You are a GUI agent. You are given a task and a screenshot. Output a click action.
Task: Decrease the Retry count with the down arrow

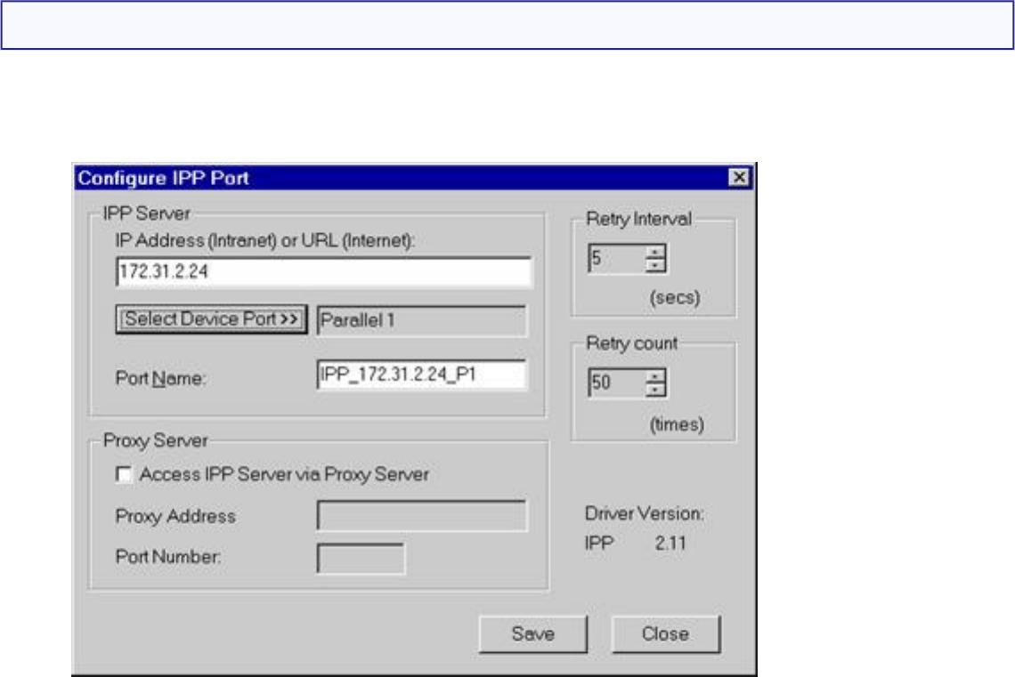click(655, 390)
